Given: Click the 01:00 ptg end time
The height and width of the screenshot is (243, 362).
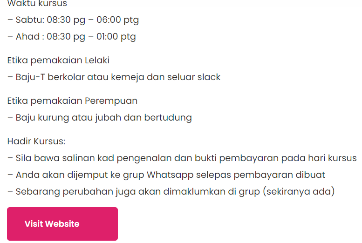Looking at the screenshot, I should tap(116, 37).
